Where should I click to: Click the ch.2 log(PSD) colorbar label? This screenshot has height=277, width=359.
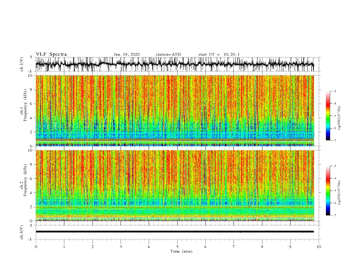click(x=340, y=192)
